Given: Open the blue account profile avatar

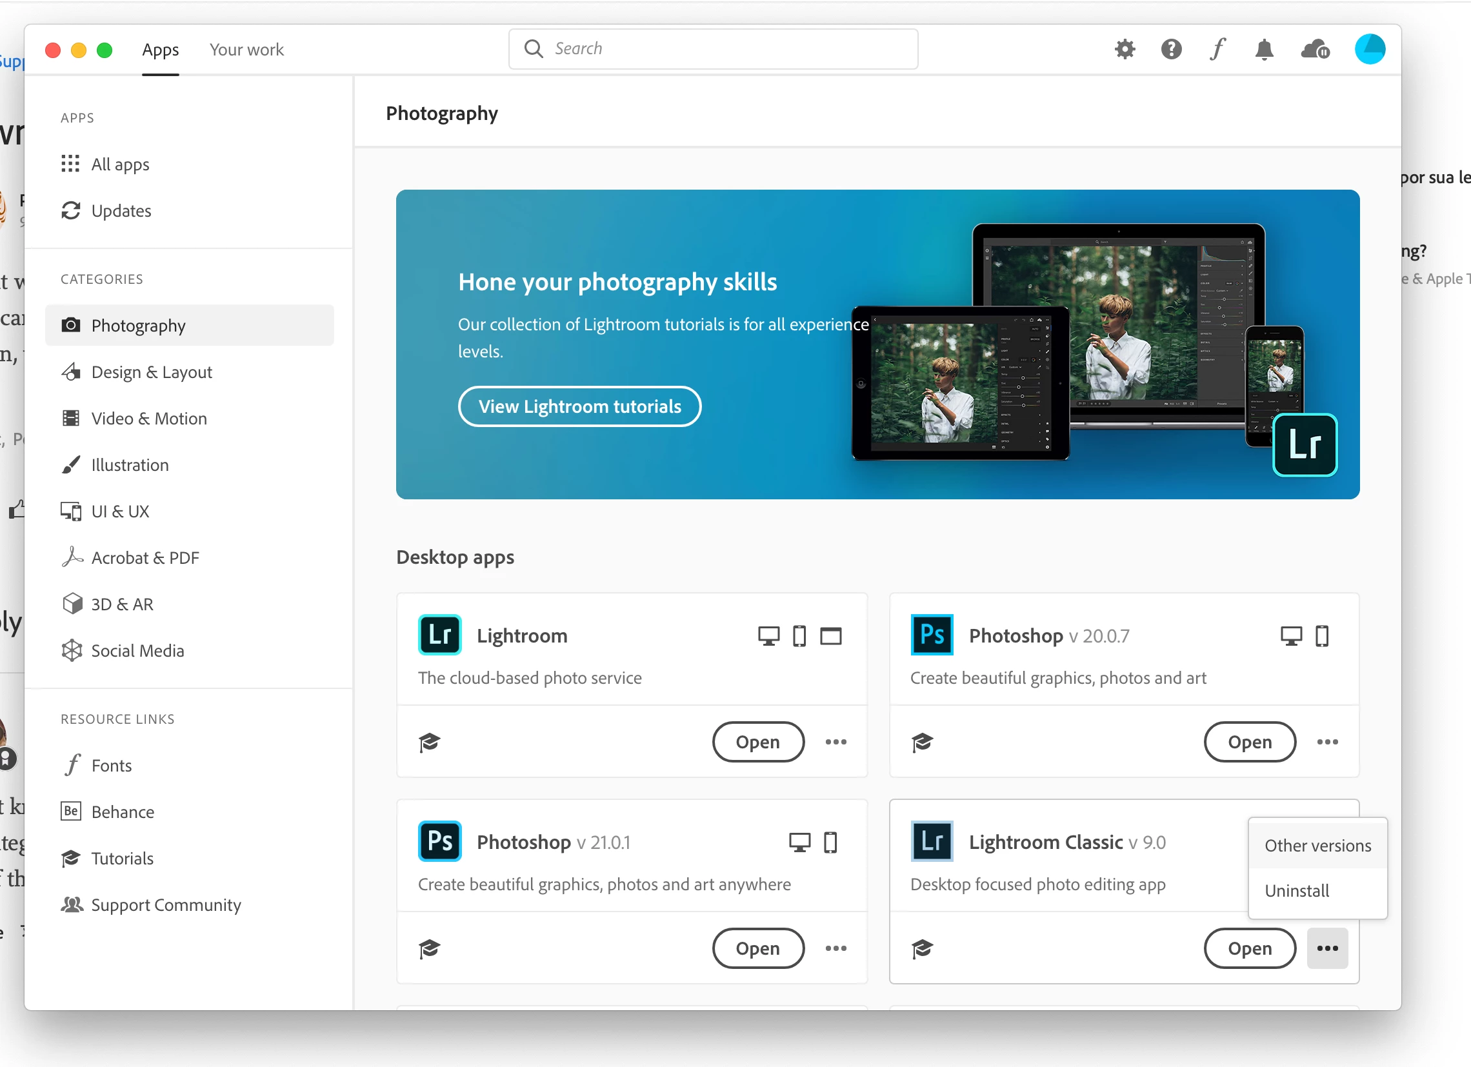Looking at the screenshot, I should point(1369,49).
